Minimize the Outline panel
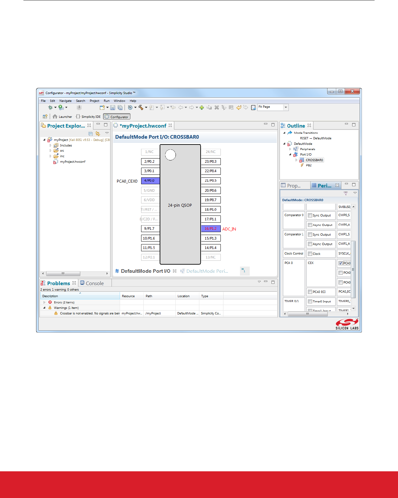 (x=346, y=124)
